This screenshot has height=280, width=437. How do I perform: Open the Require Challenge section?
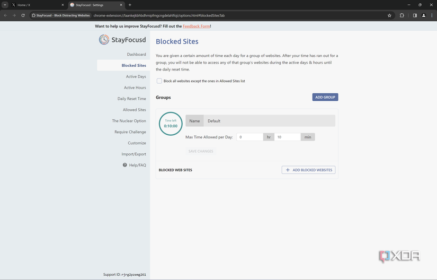pyautogui.click(x=130, y=132)
